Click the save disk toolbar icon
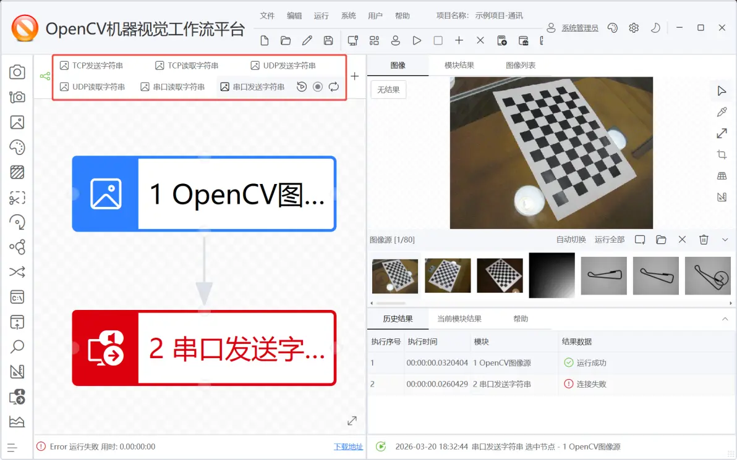737x460 pixels. point(328,41)
